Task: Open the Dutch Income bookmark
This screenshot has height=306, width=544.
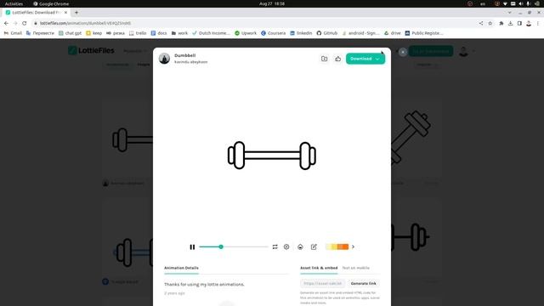Action: (211, 33)
